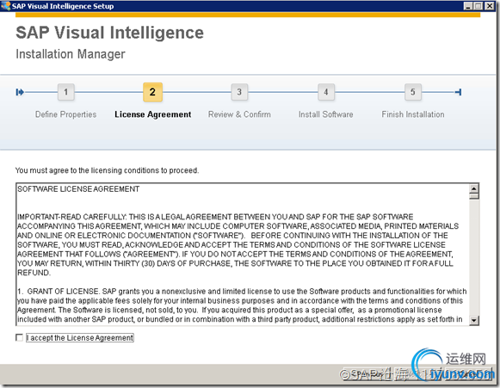Click 'You must agree to the licensing conditions' text
Viewport: 500px width, 388px height.
pos(107,170)
